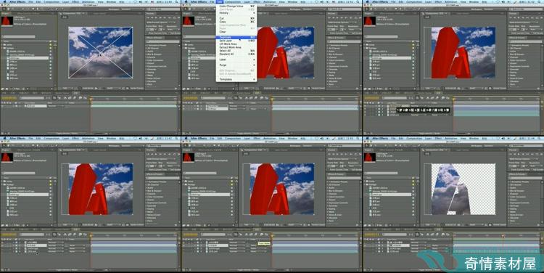The height and width of the screenshot is (273, 544).
Task: Open Animation menu in the window with the Edit dropdown
Action: click(x=270, y=1)
